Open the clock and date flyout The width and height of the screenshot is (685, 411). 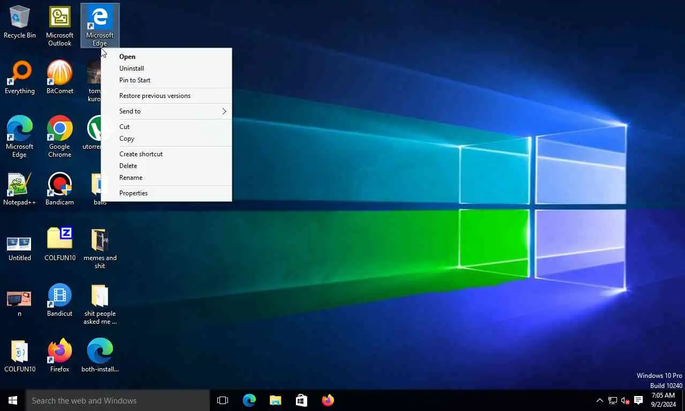click(663, 400)
